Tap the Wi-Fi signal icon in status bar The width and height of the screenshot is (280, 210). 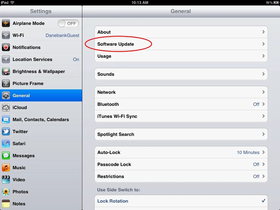pyautogui.click(x=12, y=2)
